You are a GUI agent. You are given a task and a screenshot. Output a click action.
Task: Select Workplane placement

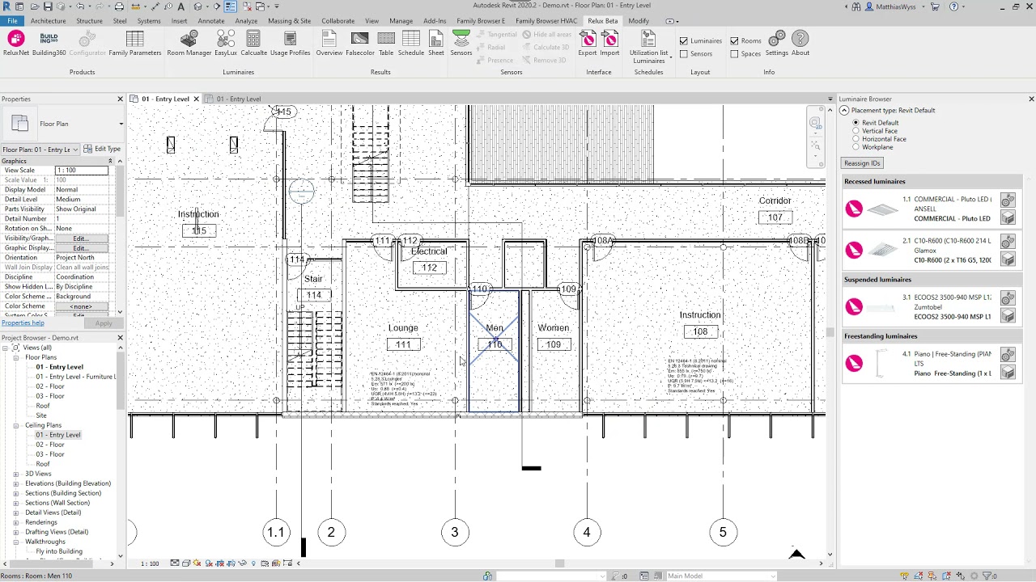(856, 147)
